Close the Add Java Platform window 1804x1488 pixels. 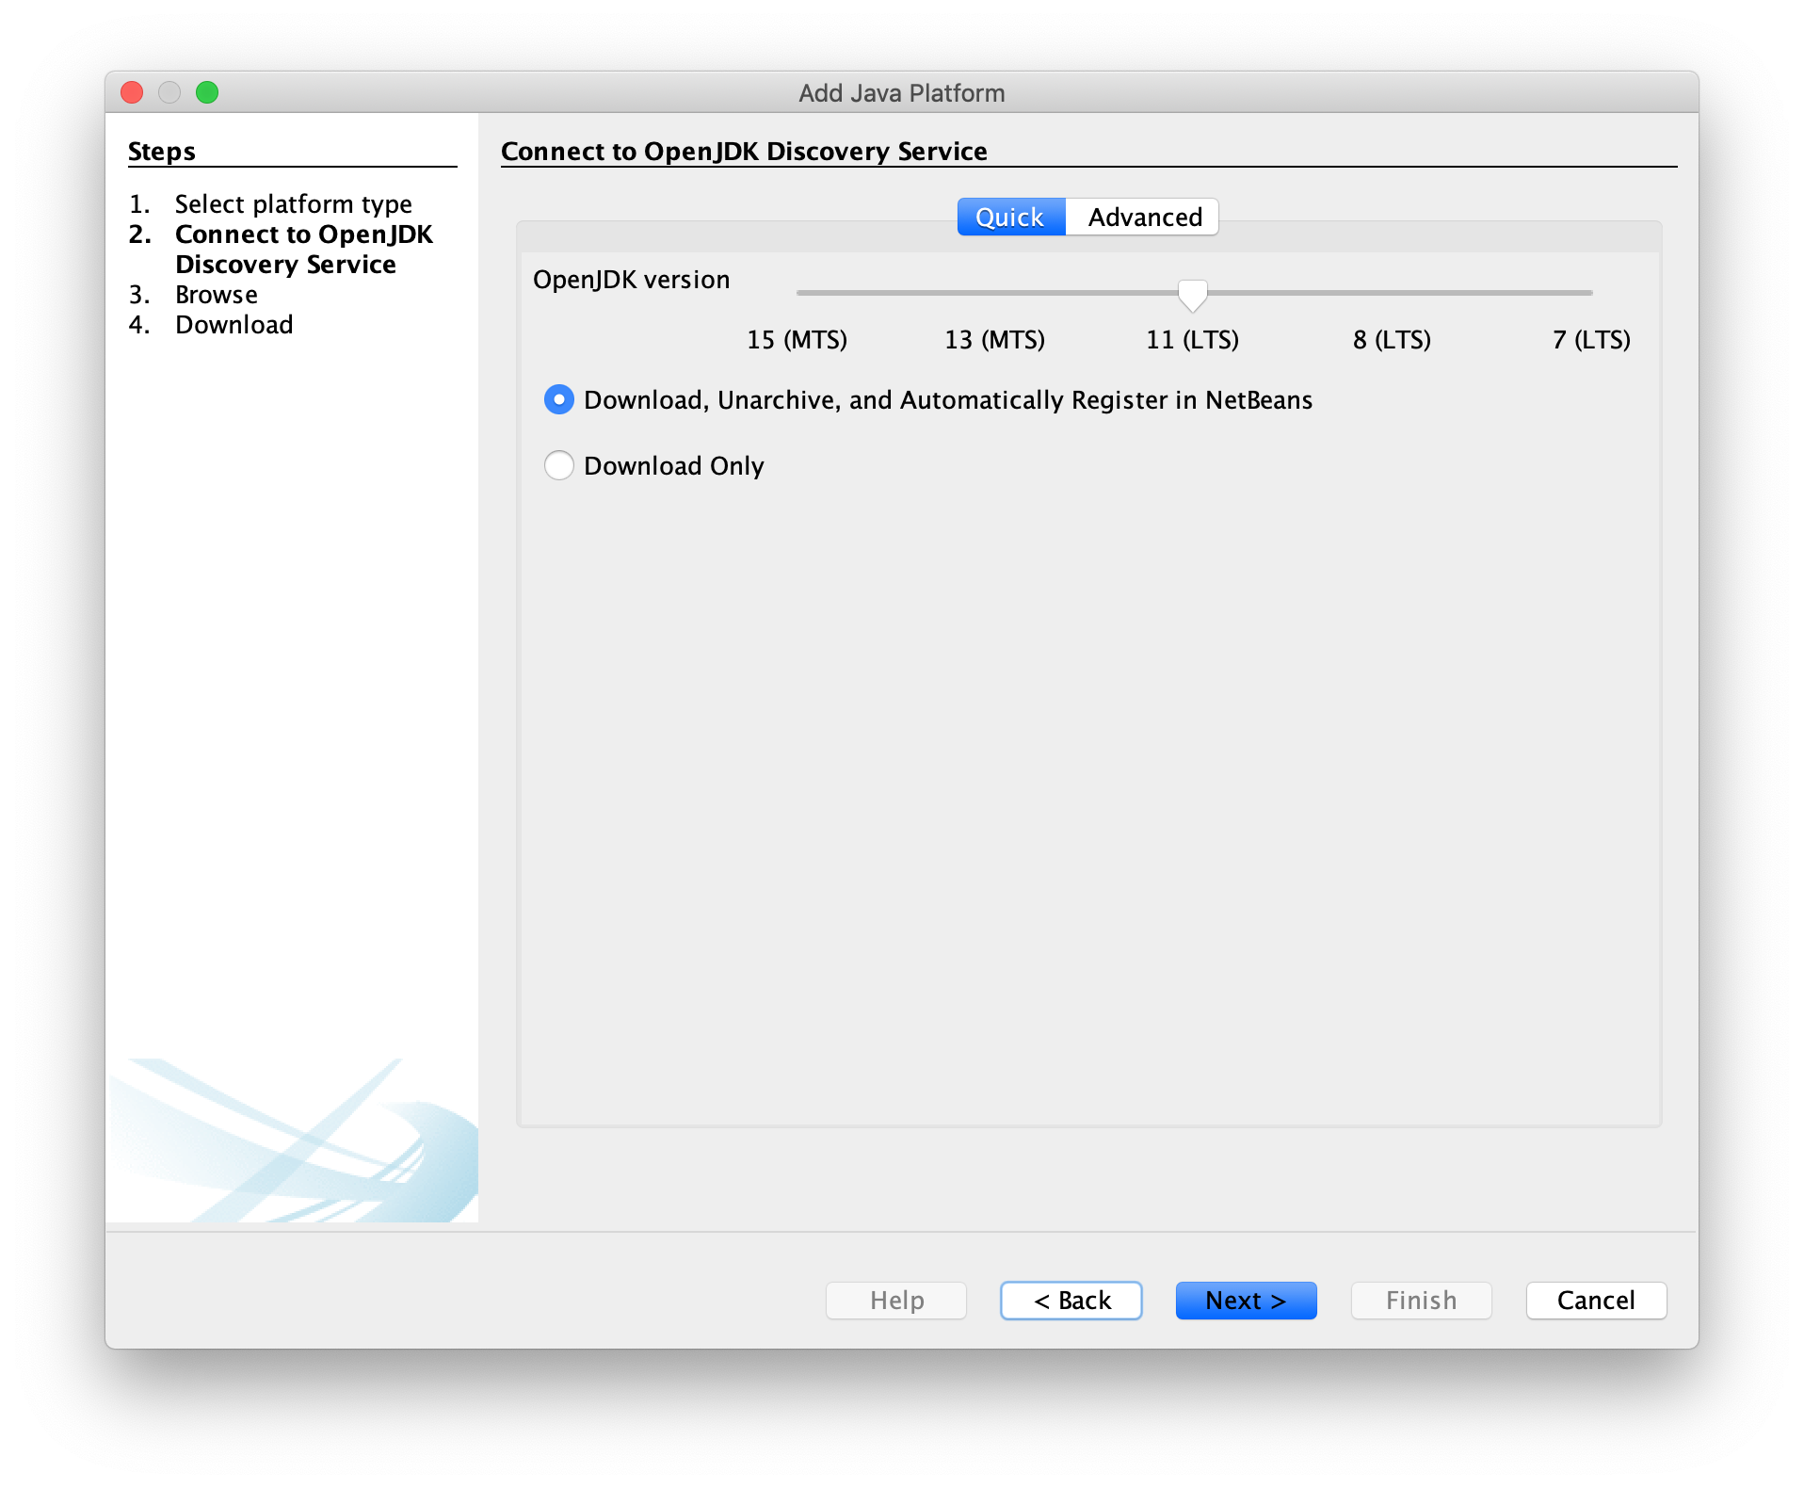[x=132, y=92]
